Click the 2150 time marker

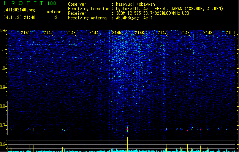[230, 33]
